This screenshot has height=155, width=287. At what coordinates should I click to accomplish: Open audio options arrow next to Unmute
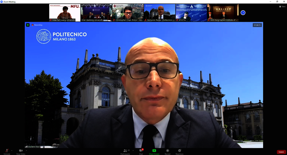click(x=12, y=151)
